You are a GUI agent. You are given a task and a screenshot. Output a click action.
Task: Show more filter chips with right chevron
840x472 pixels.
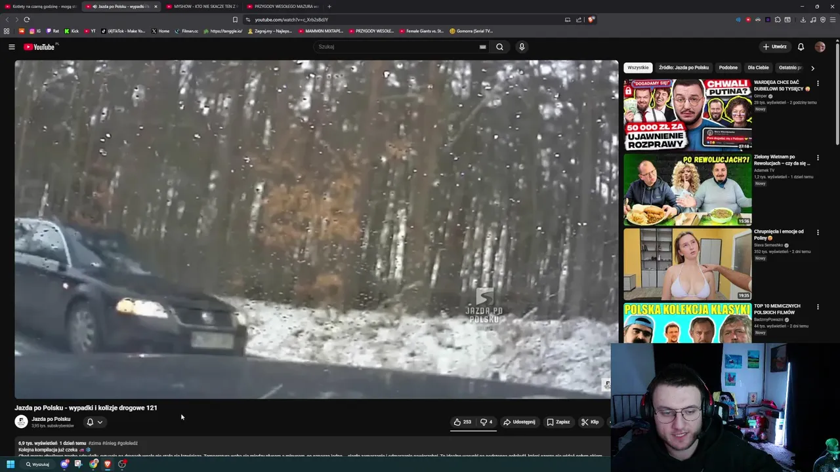tap(812, 68)
